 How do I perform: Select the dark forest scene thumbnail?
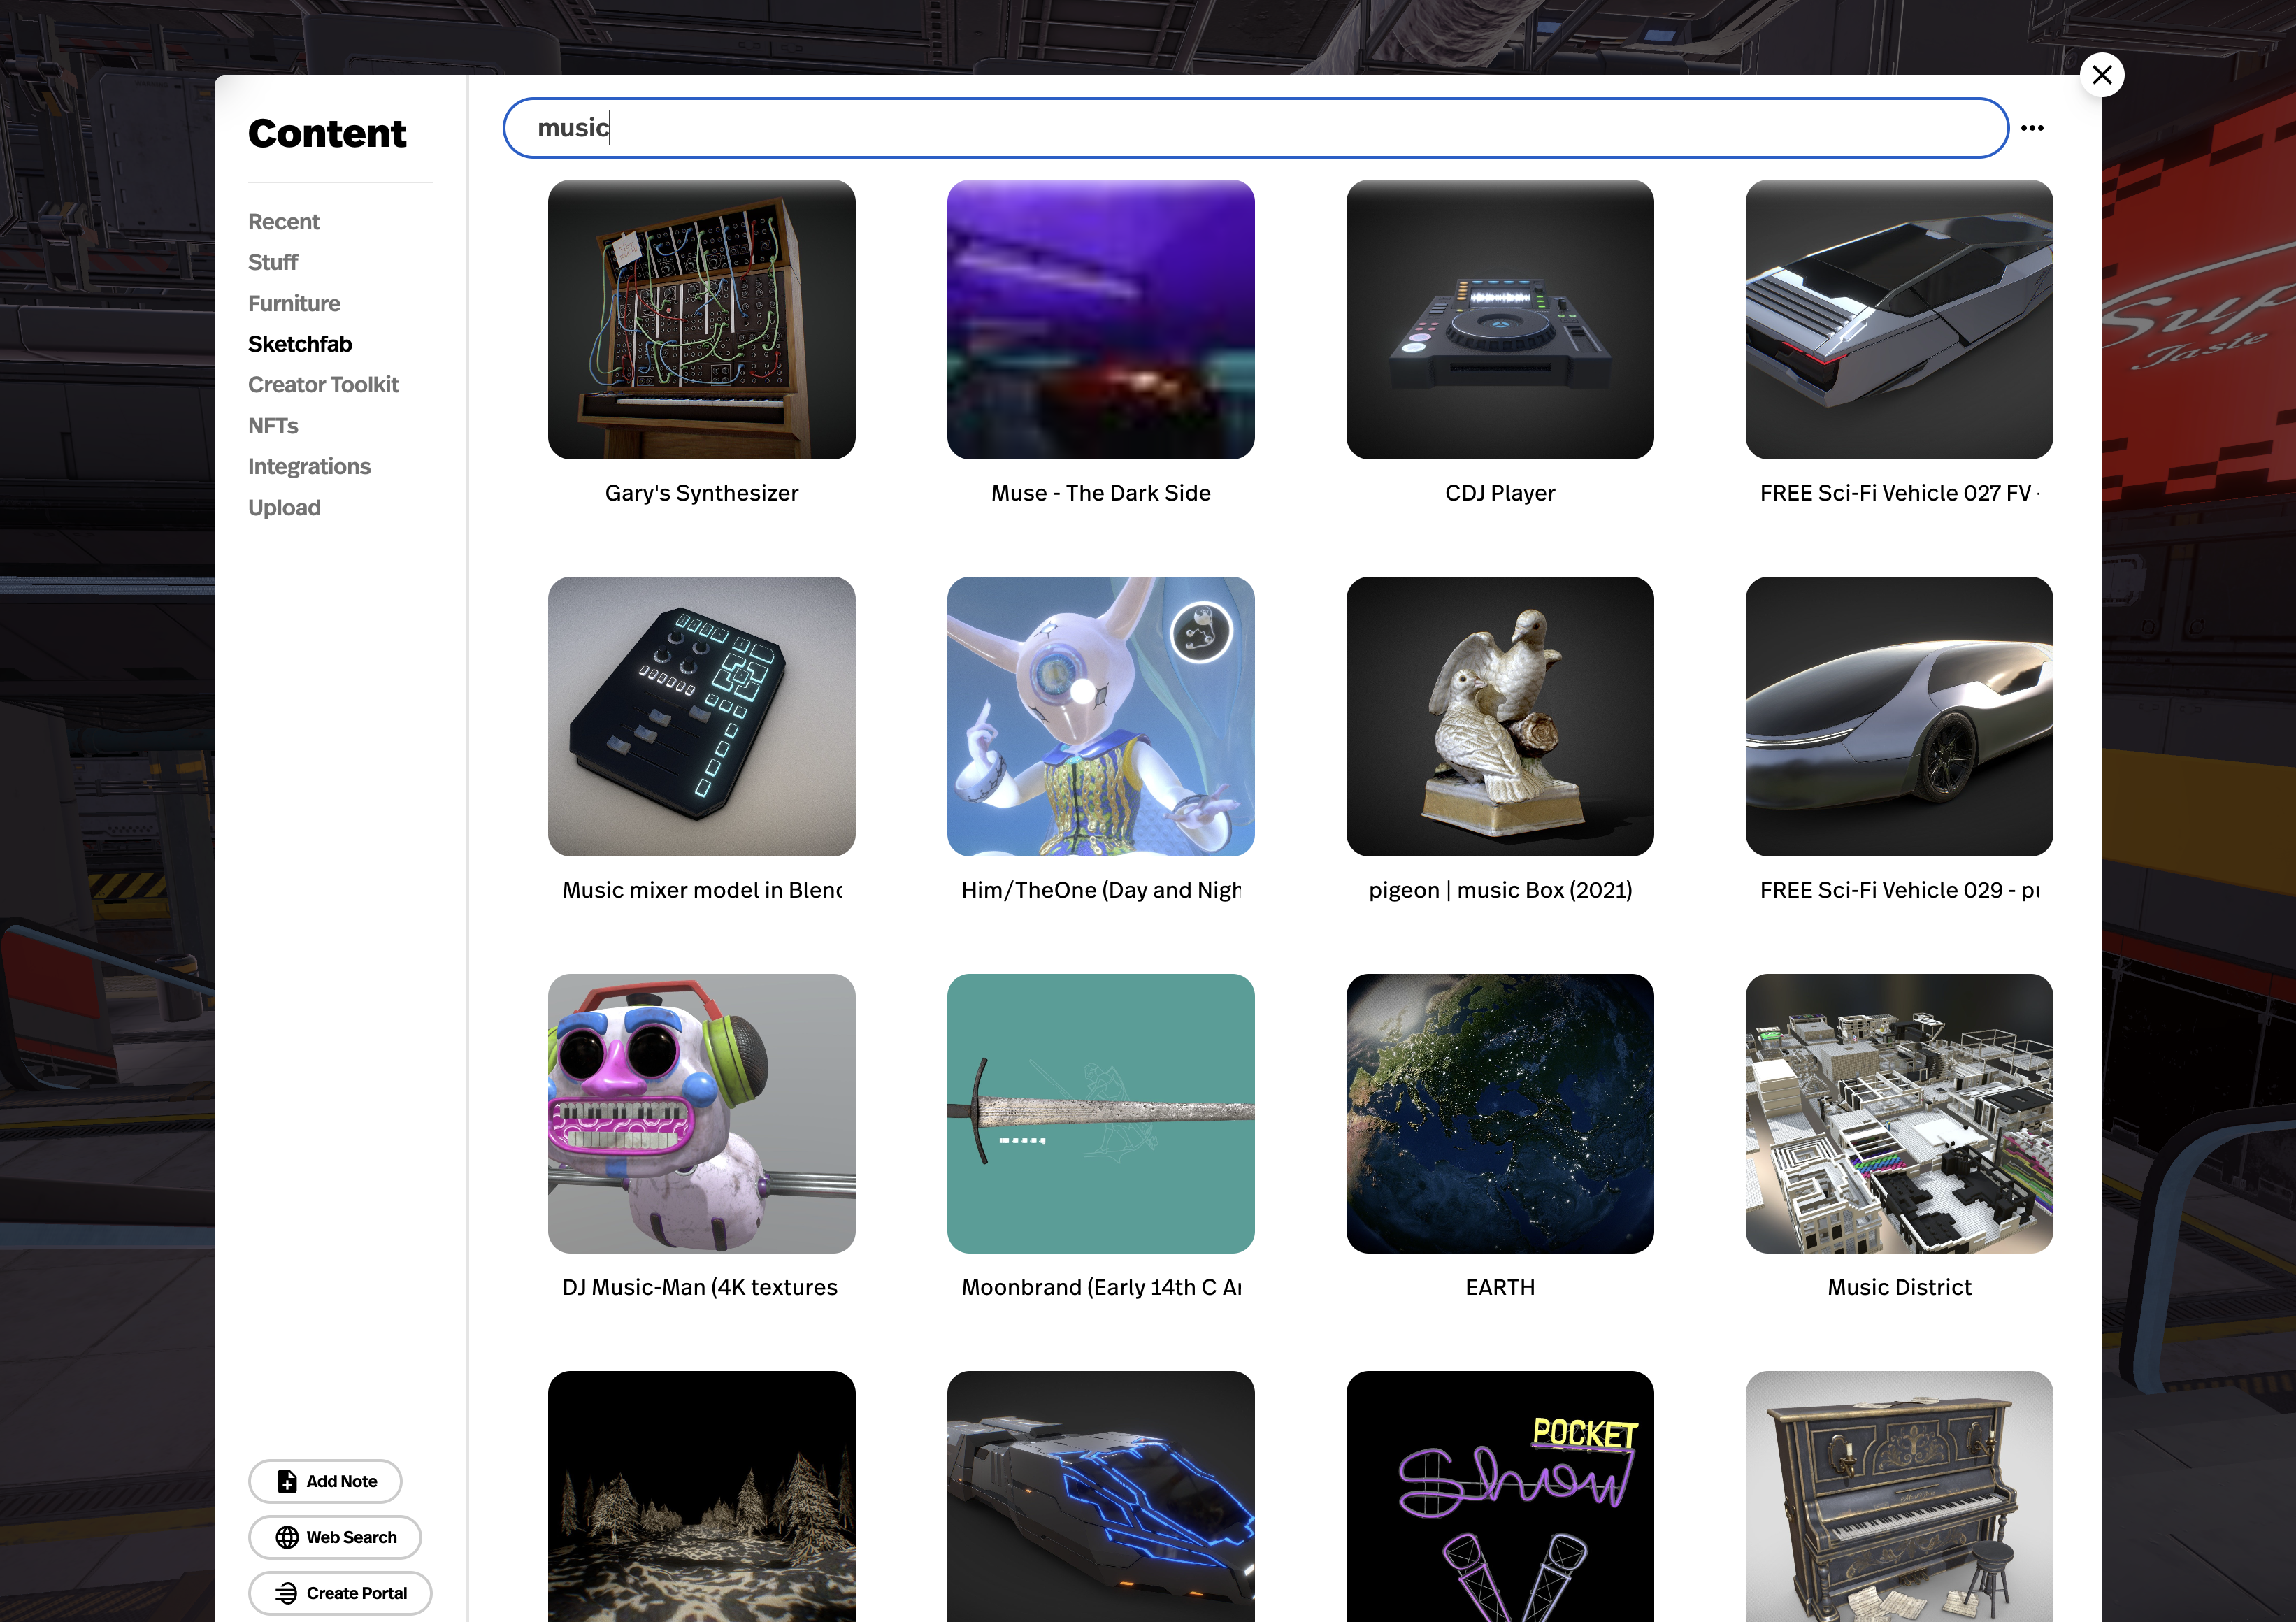coord(702,1496)
